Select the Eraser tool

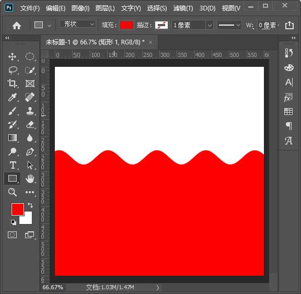30,125
